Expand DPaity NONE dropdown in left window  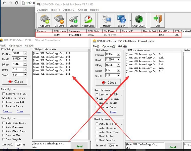point(25,64)
